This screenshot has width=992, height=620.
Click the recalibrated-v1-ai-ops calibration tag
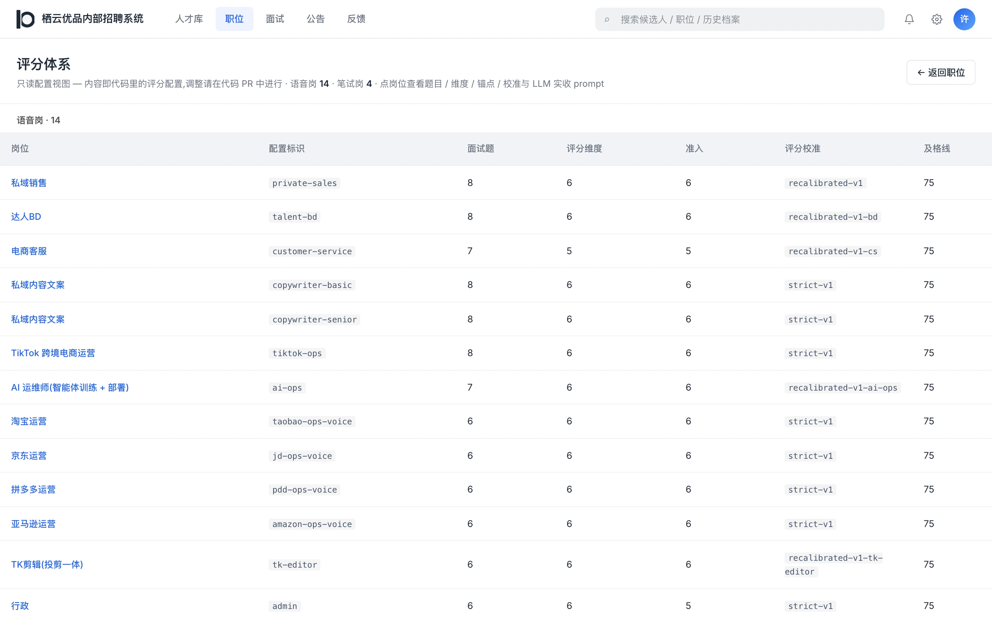(x=843, y=387)
